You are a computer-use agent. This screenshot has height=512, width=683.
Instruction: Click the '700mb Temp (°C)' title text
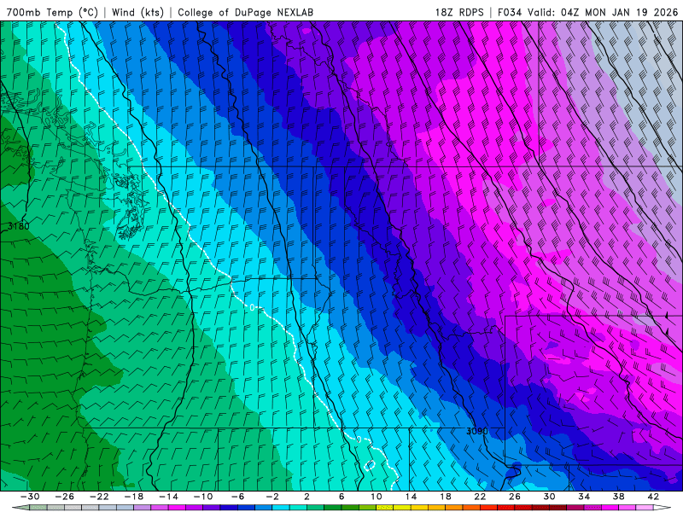point(52,13)
